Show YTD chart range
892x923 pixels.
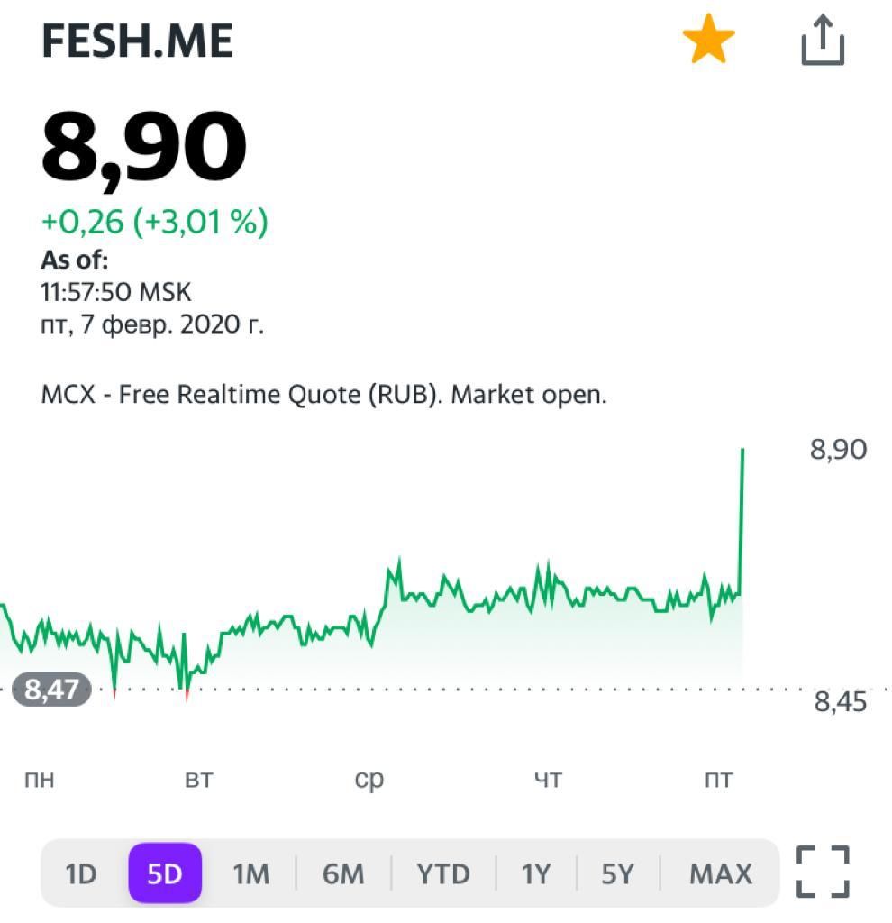tap(443, 873)
